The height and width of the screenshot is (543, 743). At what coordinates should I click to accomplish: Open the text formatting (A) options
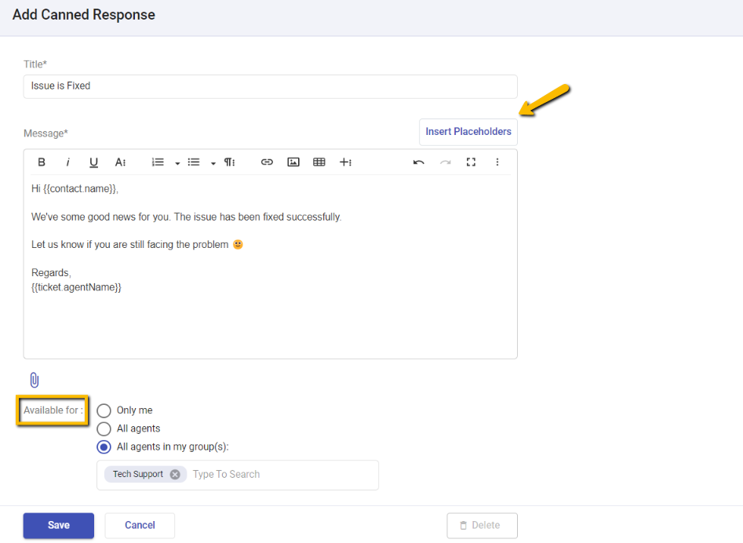(120, 162)
